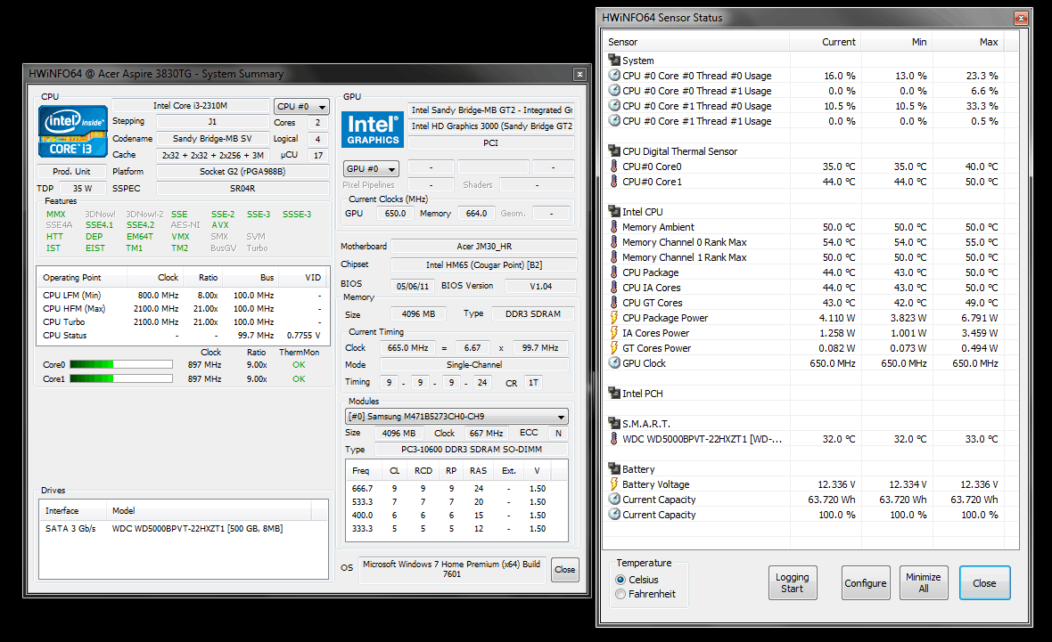Click the BIOS version V1.04 field
The height and width of the screenshot is (642, 1052).
[x=540, y=286]
